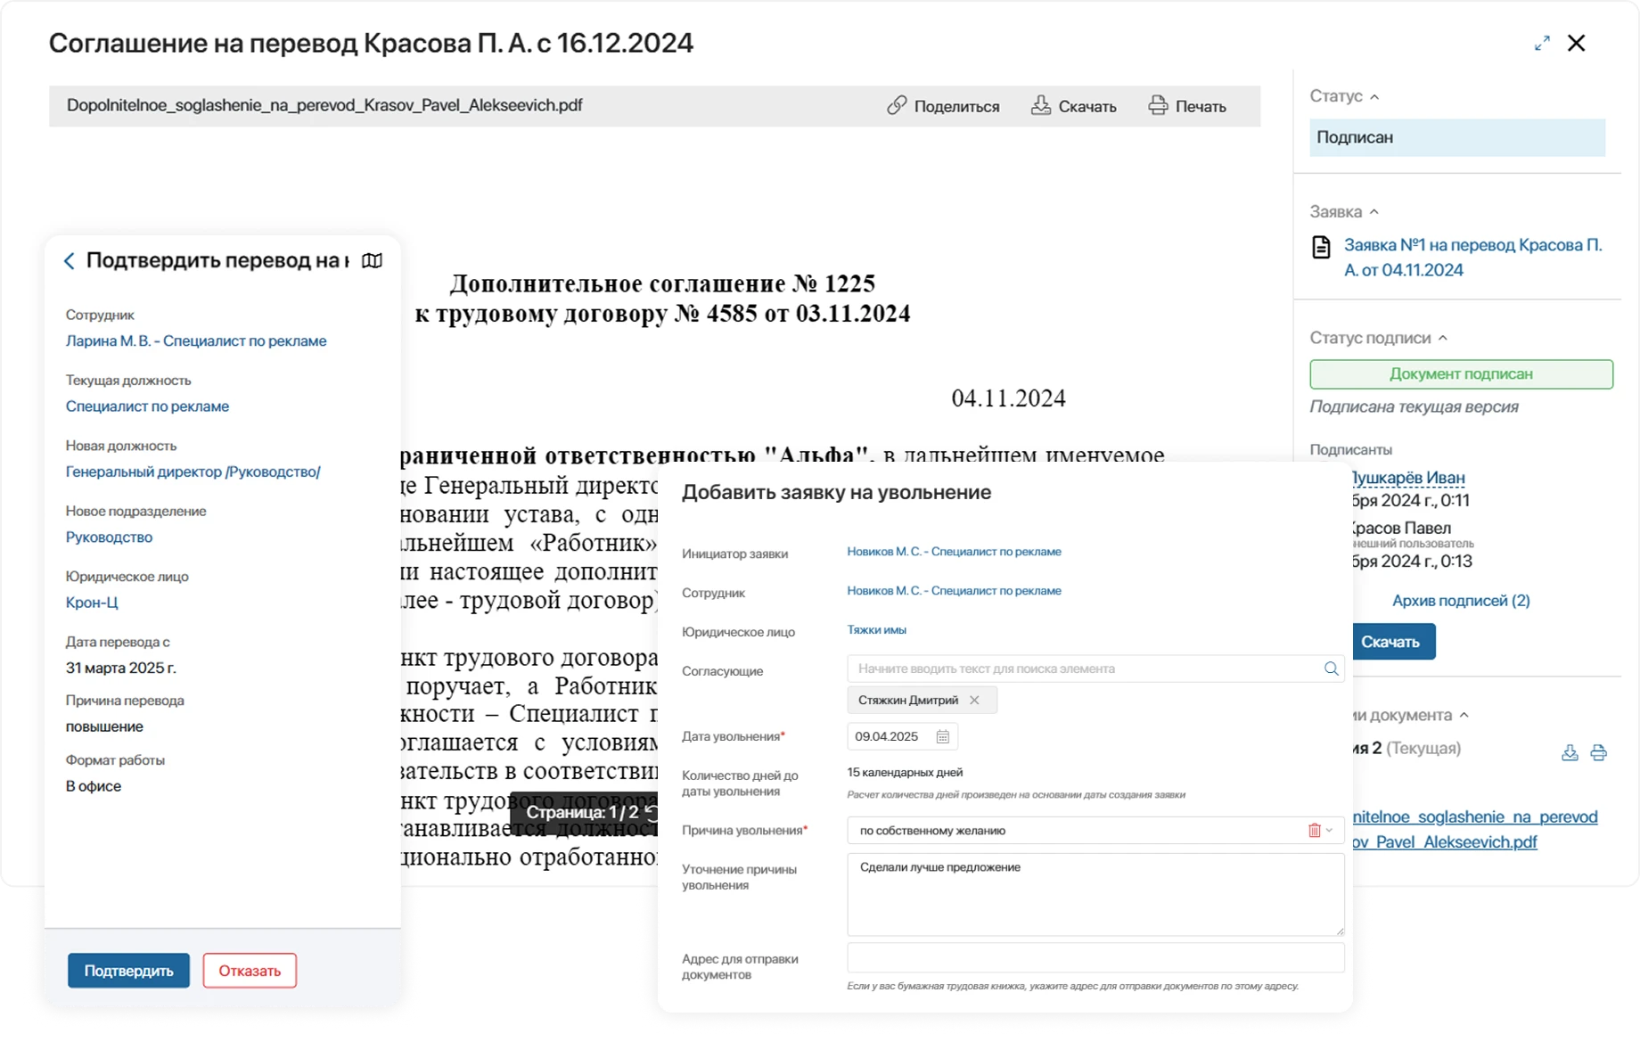Collapse the Статус section
The height and width of the screenshot is (1050, 1640).
[1373, 96]
